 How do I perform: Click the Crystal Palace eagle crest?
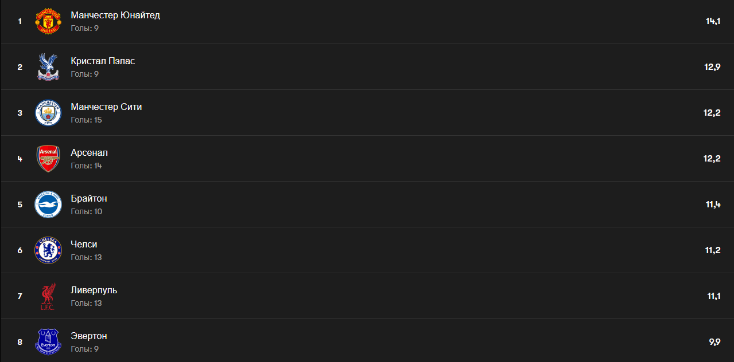tap(48, 67)
